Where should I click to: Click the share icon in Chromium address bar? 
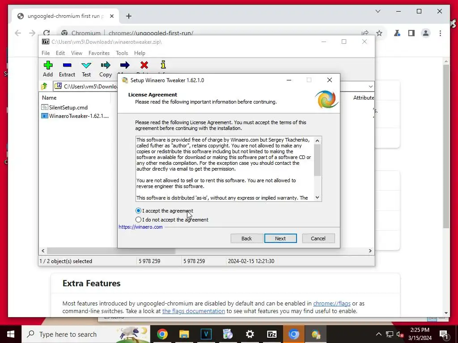point(365,33)
